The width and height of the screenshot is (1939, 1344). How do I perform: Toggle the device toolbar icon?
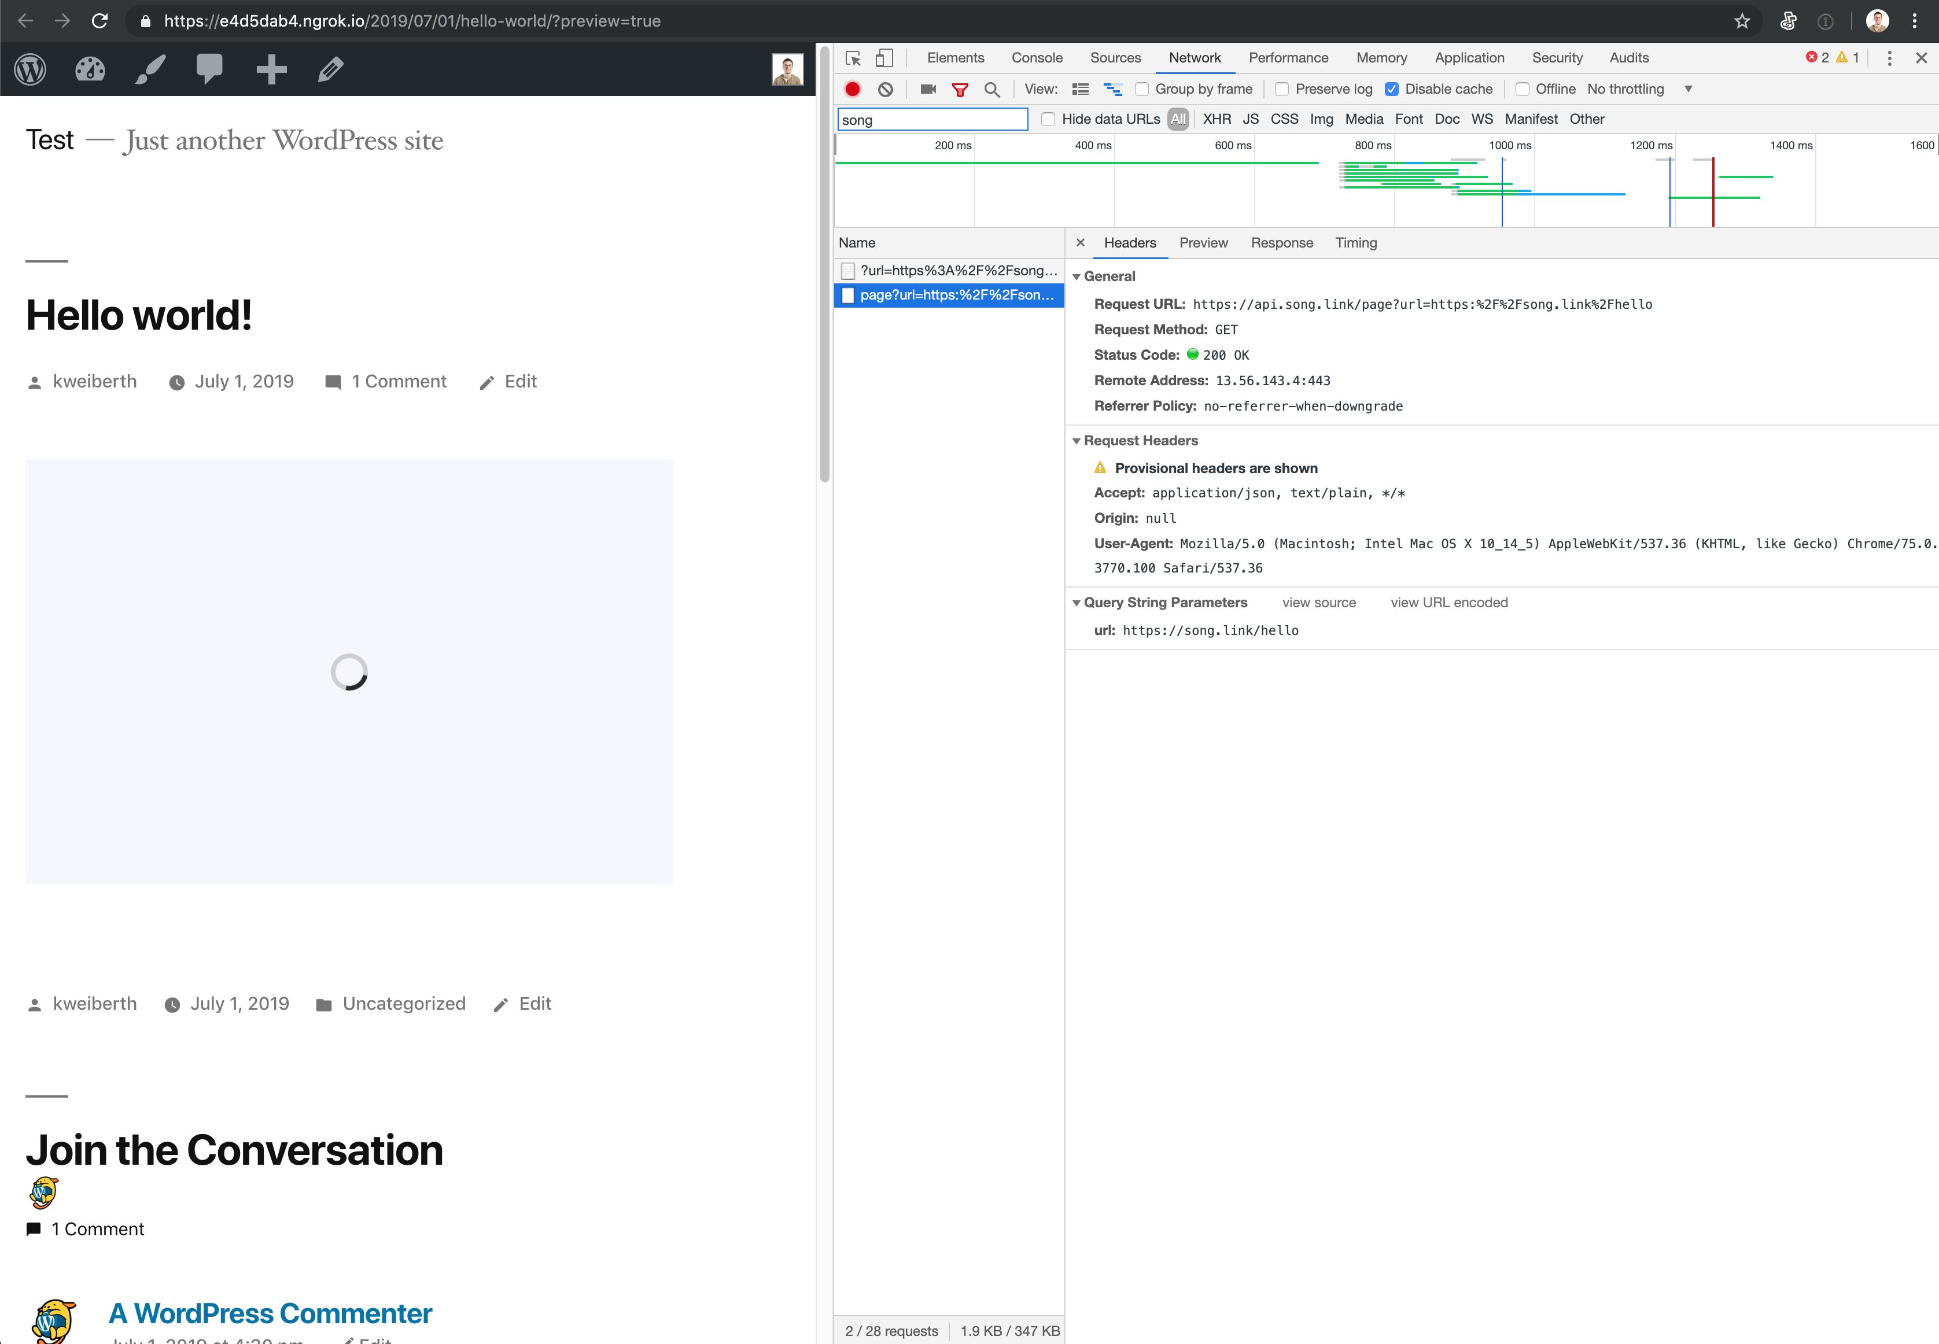coord(883,57)
